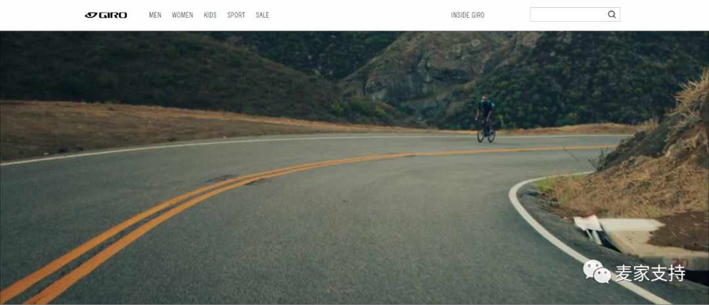The image size is (709, 305).
Task: Click the 麦家支持 watermark text
Action: pyautogui.click(x=650, y=274)
